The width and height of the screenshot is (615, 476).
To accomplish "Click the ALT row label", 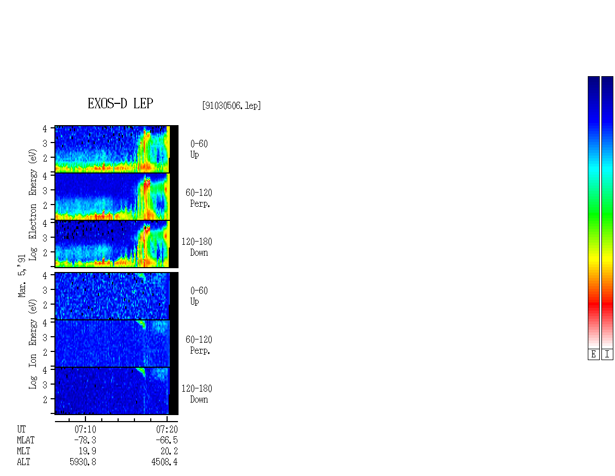I will (23, 462).
